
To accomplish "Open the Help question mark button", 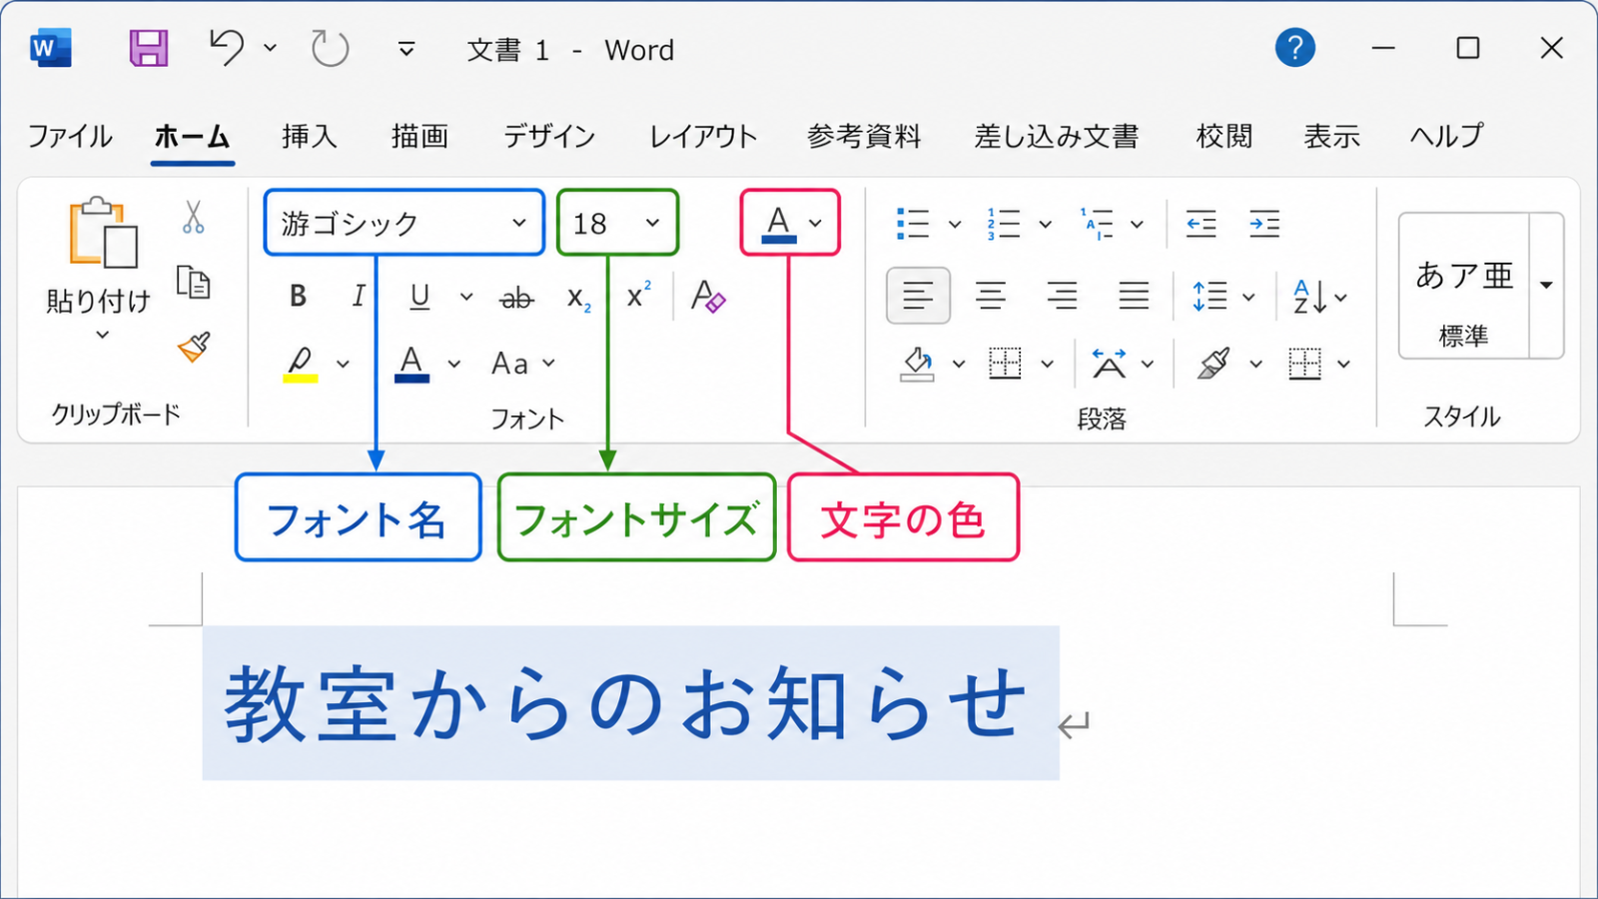I will [x=1294, y=47].
